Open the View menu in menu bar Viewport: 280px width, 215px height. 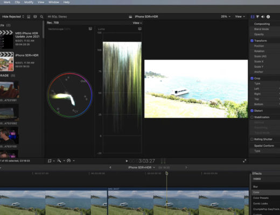click(x=41, y=2)
